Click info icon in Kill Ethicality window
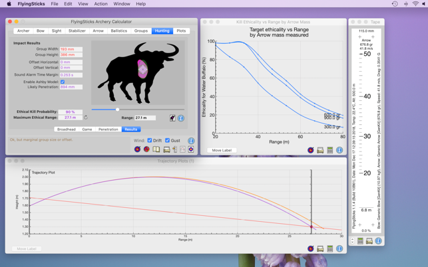 (339, 150)
